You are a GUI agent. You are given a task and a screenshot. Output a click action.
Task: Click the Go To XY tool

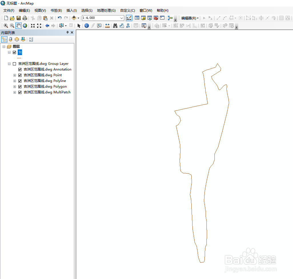click(128, 26)
